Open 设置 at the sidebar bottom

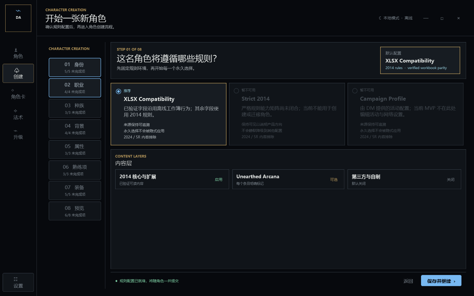(x=18, y=282)
